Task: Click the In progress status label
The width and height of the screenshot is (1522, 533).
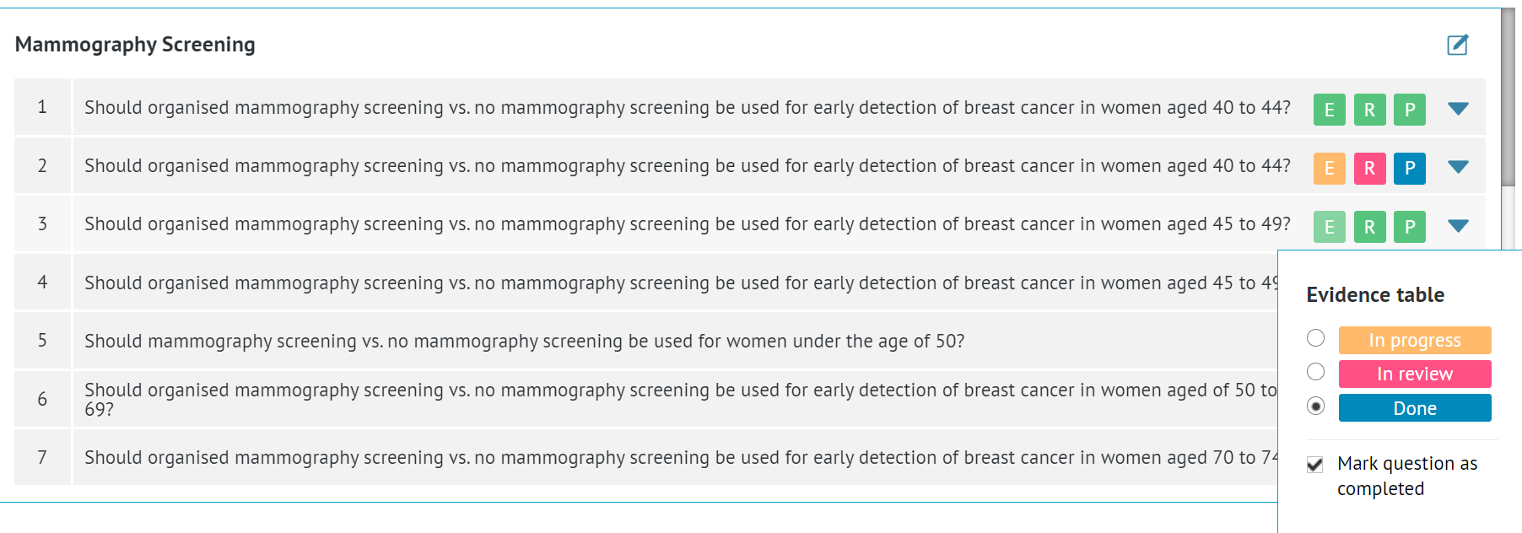Action: (1415, 340)
